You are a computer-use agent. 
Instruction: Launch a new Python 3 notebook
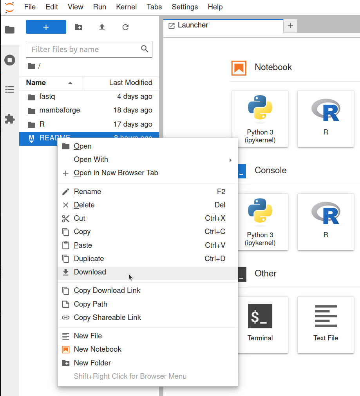click(x=260, y=119)
